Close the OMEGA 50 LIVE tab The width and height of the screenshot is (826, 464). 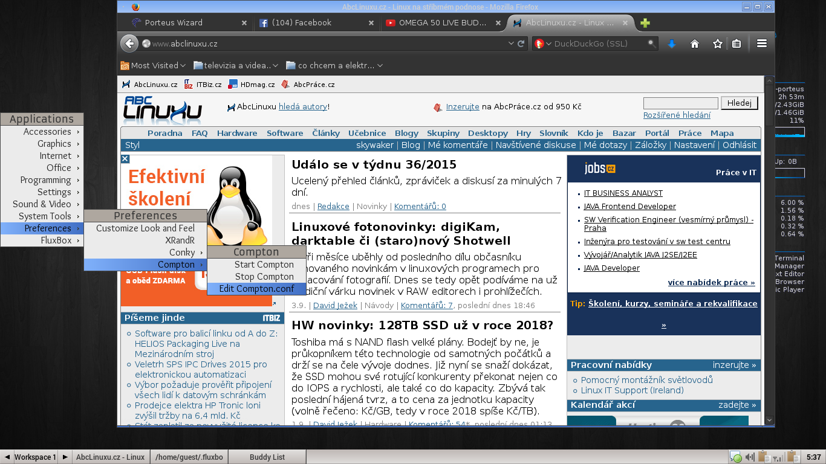(x=498, y=23)
